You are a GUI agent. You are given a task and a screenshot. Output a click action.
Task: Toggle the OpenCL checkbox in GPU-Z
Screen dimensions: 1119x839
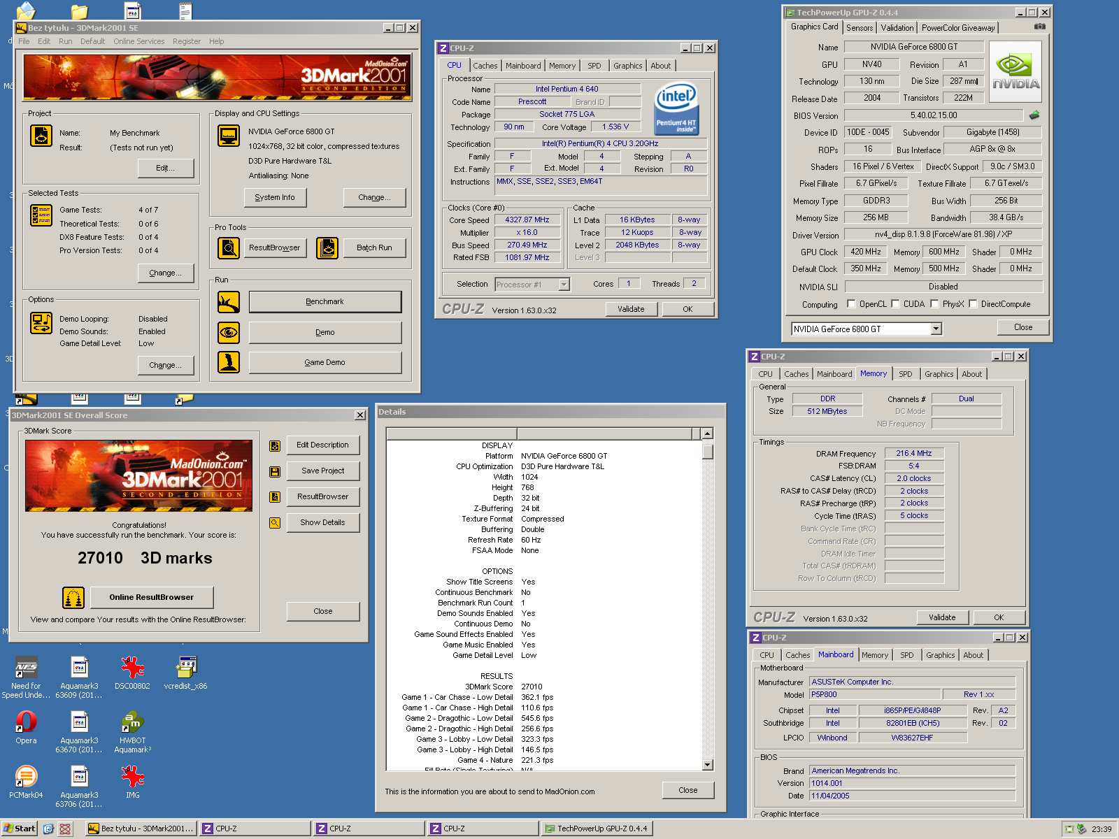851,304
